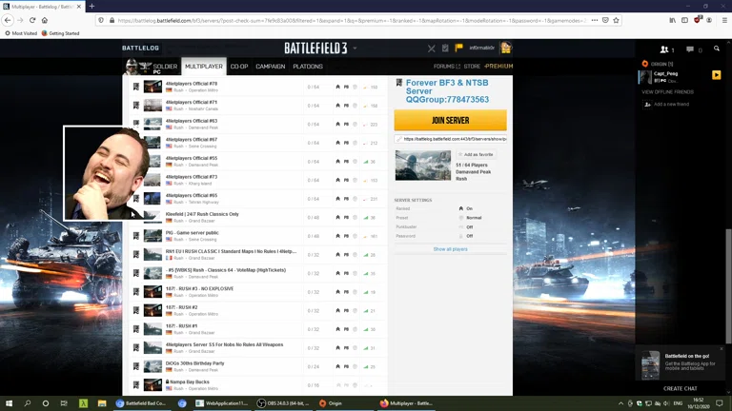Image resolution: width=732 pixels, height=411 pixels.
Task: Select 'Kleefeld | 24/7 Rush Classics Only' server
Action: [x=257, y=217]
